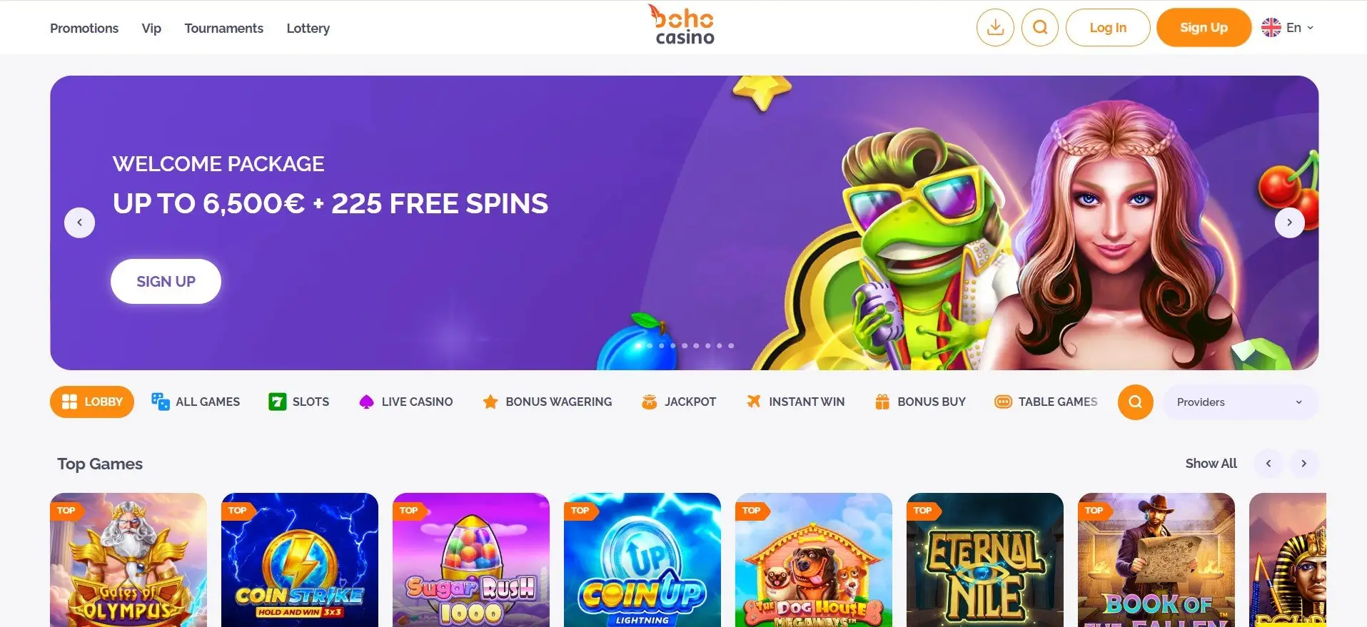Click the Boho Casino logo

pyautogui.click(x=682, y=26)
